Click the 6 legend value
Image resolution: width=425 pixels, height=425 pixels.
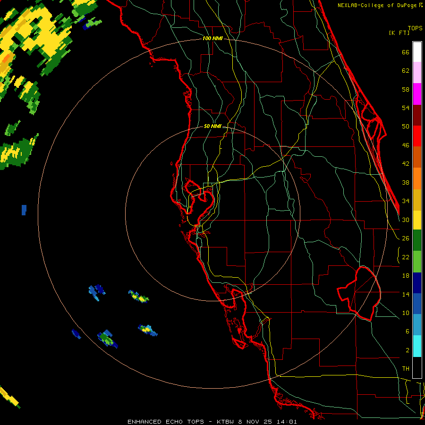pyautogui.click(x=407, y=331)
